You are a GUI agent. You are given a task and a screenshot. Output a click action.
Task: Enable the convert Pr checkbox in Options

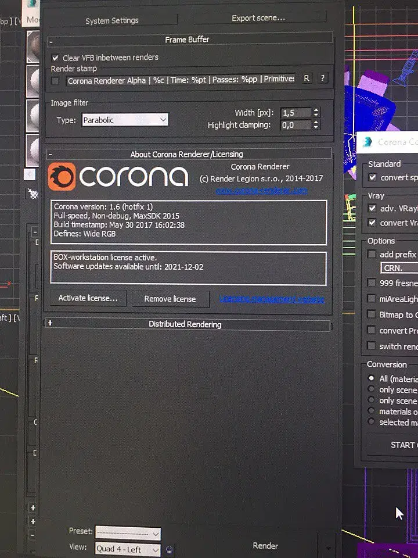pos(371,330)
